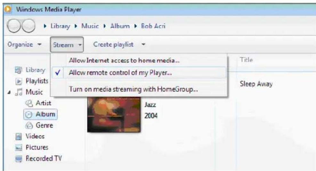316x171 pixels.
Task: Expand the breadcrumb arrow before Library
Action: pyautogui.click(x=45, y=26)
